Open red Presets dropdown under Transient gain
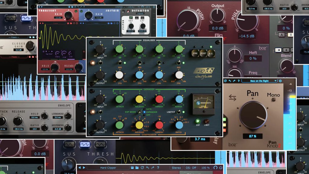 (56, 23)
